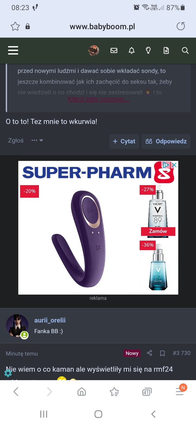This screenshot has height=426, width=196.
Task: Bookmark post #3 730
Action: coord(163,353)
